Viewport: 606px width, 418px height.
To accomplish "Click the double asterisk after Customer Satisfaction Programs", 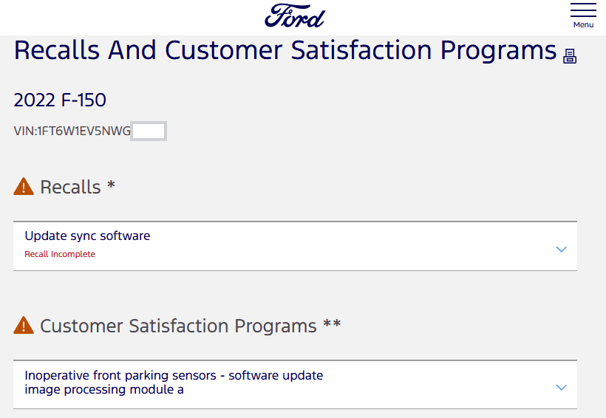I will coord(332,323).
